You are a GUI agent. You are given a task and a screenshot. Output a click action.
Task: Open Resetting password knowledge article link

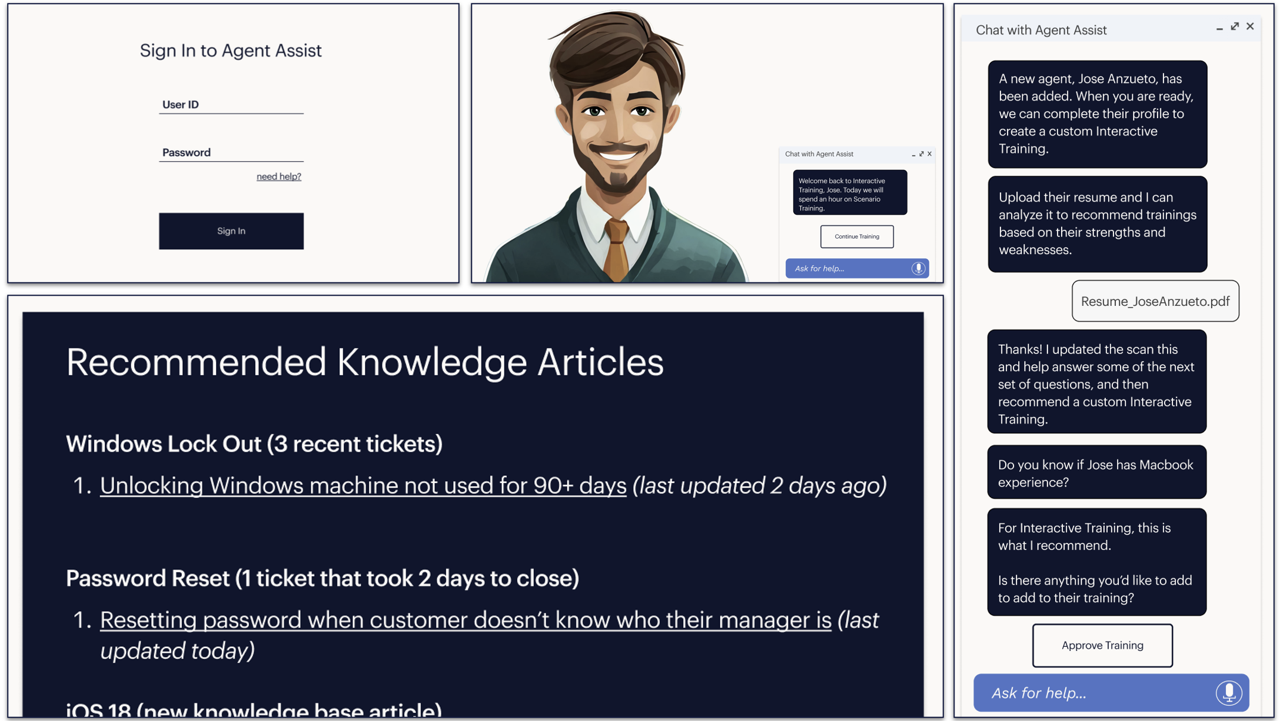coord(465,620)
